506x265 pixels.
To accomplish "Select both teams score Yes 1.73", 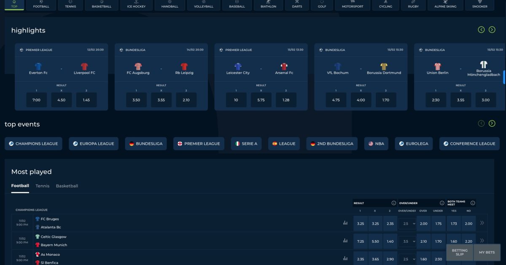I will point(454,224).
